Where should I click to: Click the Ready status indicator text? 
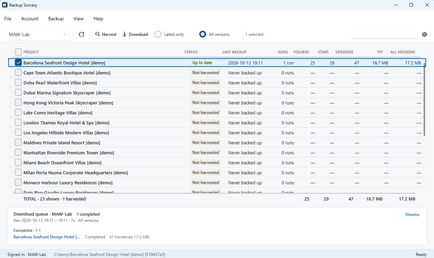point(421,255)
